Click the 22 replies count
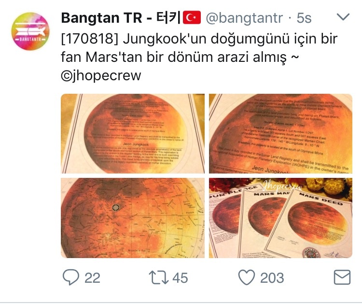Screen dimensions: 362x304 point(92,277)
